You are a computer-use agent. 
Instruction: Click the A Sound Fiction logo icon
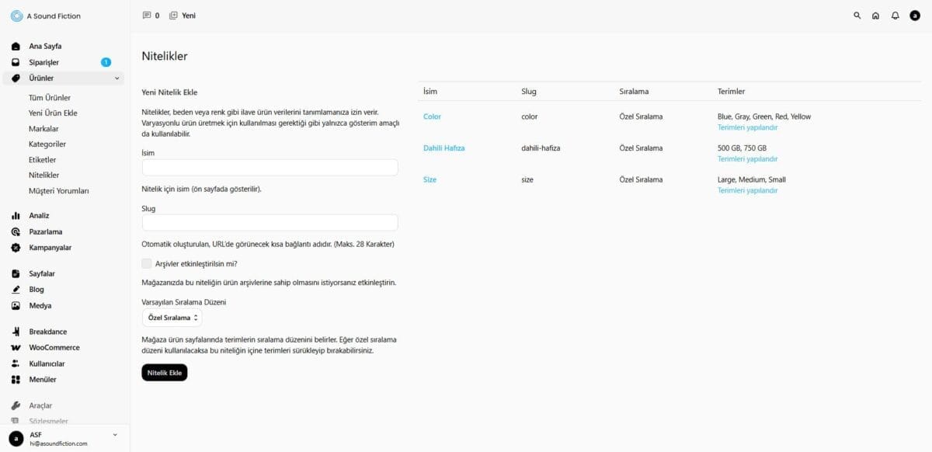pos(16,16)
